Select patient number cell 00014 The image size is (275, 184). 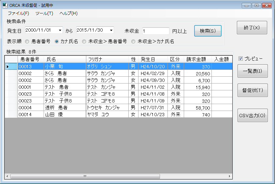(31, 115)
